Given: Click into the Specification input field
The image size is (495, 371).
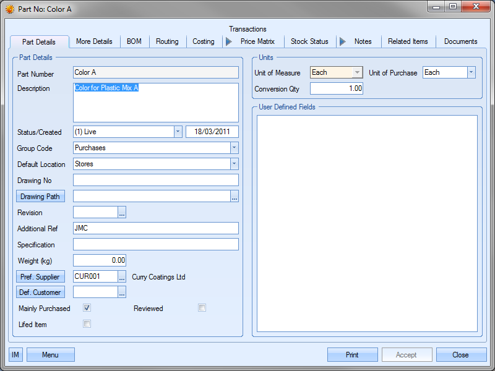Looking at the screenshot, I should [x=155, y=245].
